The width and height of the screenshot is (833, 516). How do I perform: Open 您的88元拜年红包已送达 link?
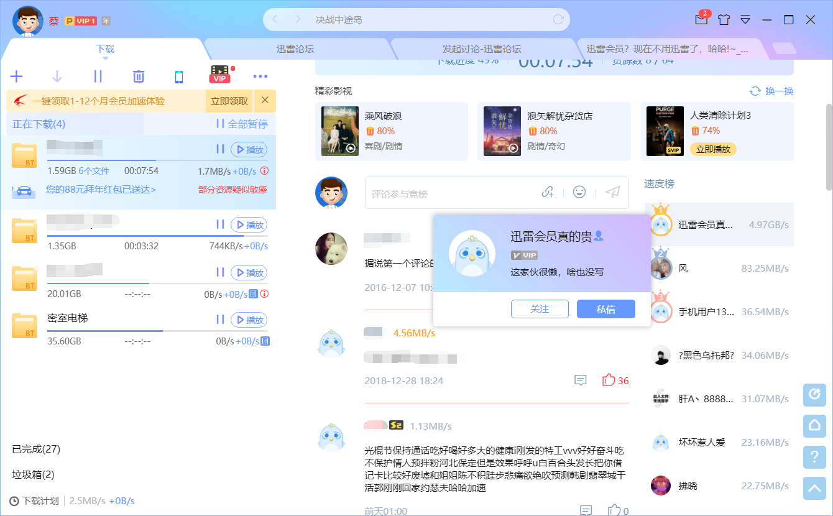(101, 190)
